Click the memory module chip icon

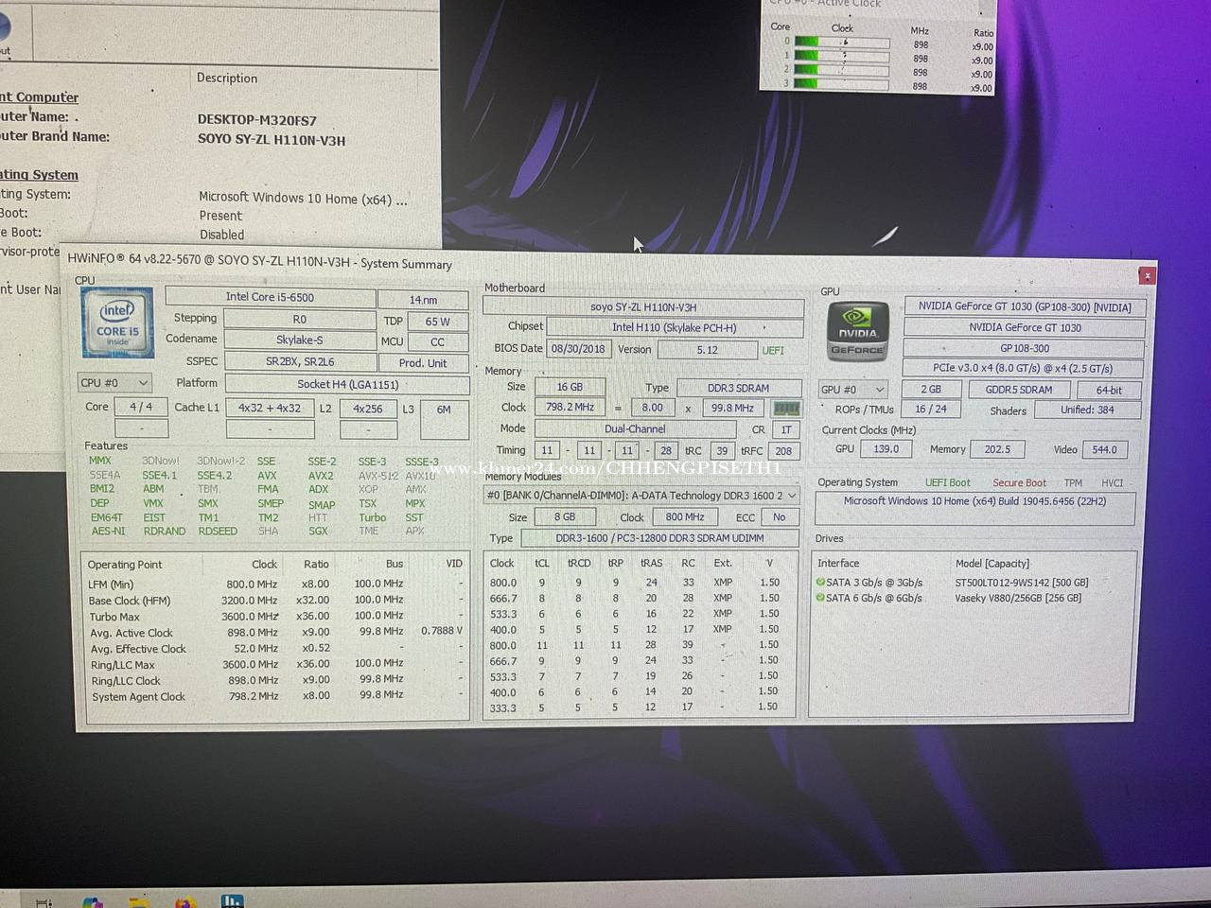pyautogui.click(x=786, y=409)
